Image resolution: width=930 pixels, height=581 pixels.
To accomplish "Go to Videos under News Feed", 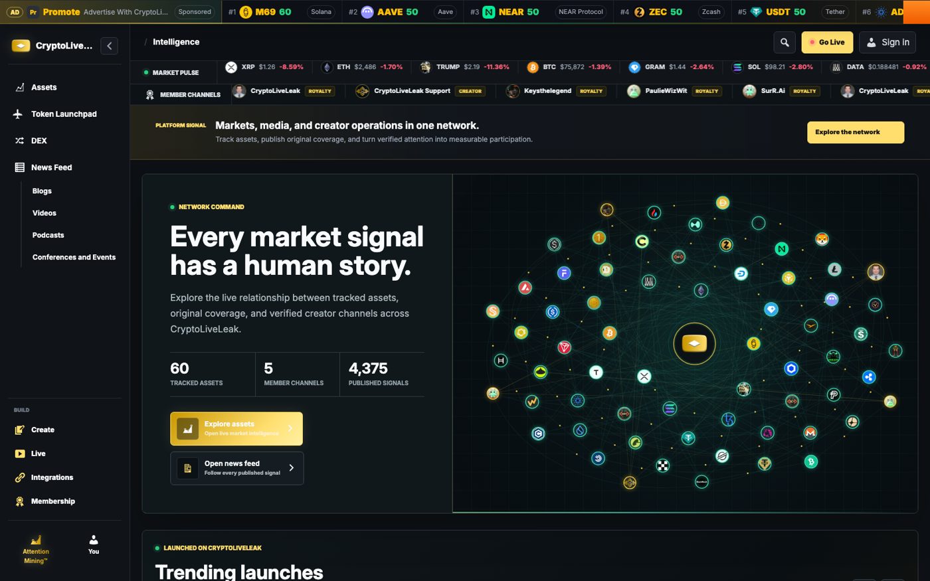I will tap(45, 213).
